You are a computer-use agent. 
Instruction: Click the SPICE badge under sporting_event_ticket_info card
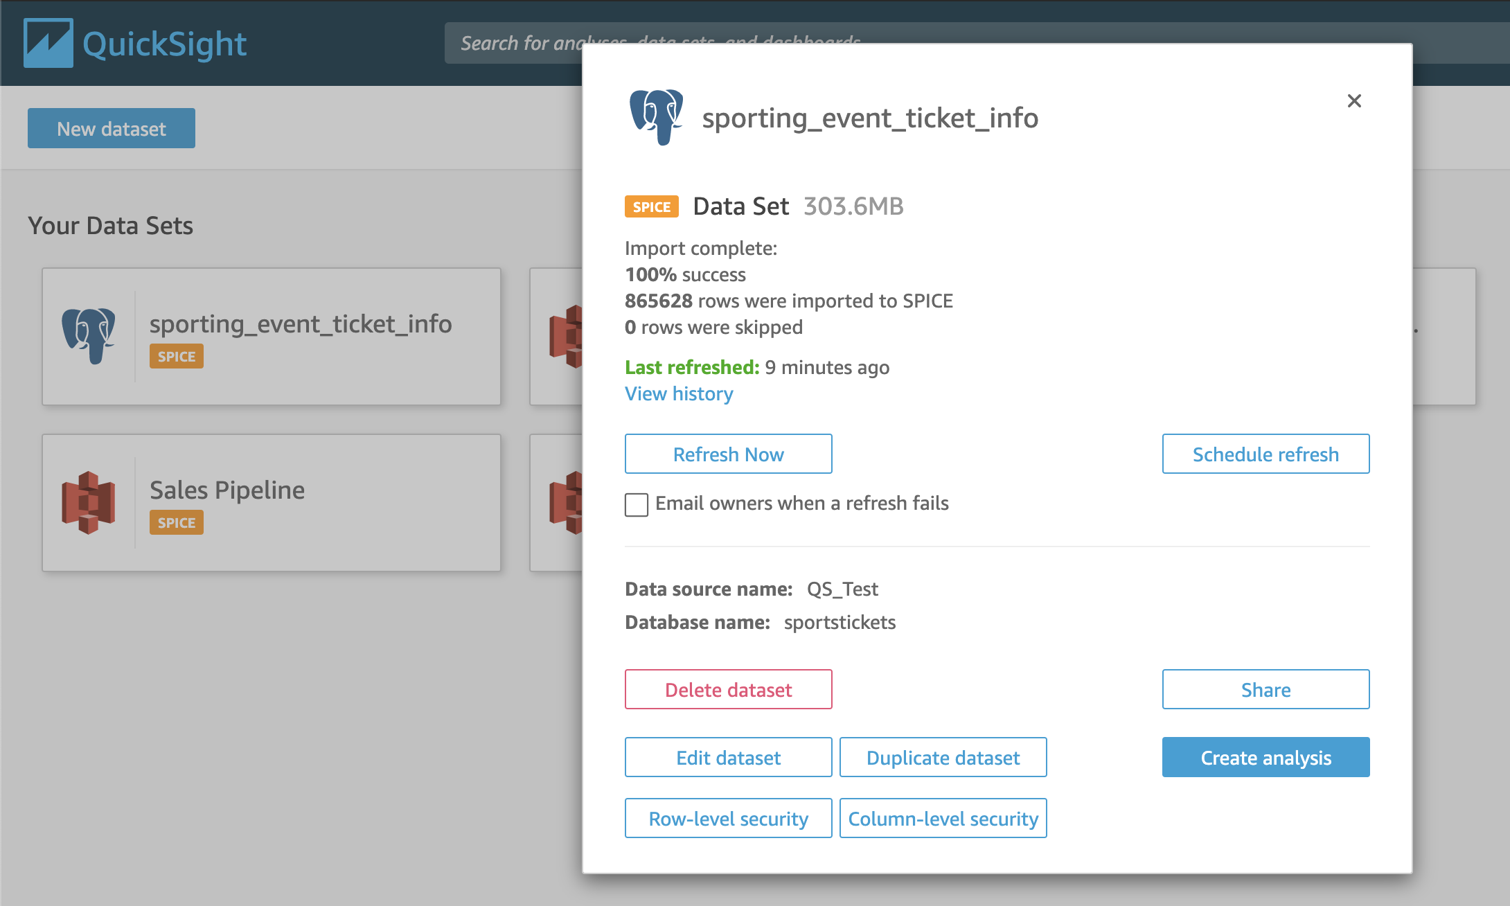coord(176,357)
